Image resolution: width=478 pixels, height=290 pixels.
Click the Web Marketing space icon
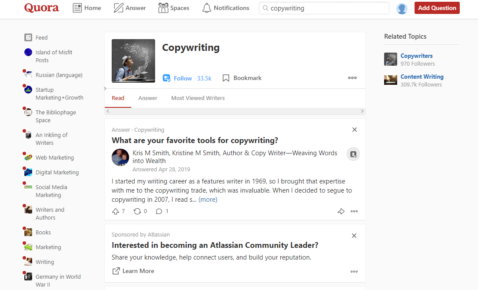28,157
